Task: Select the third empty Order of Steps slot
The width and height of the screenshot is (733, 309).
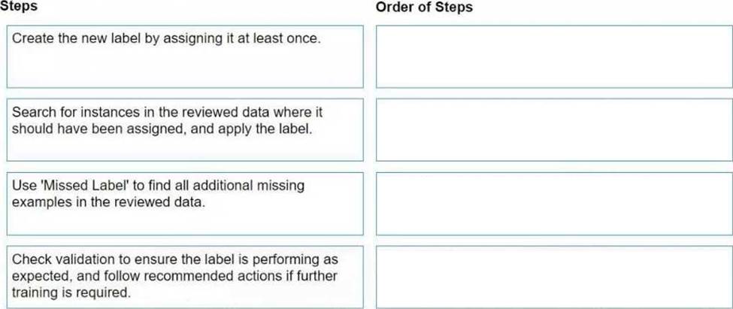Action: click(554, 203)
